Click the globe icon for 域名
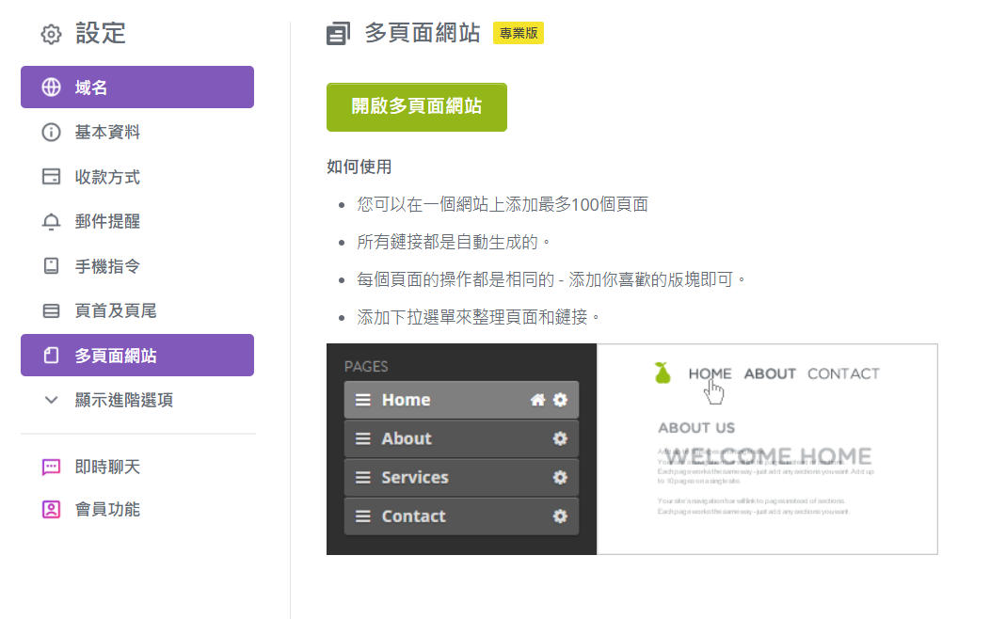Screen dimensions: 1006x619 tap(52, 87)
